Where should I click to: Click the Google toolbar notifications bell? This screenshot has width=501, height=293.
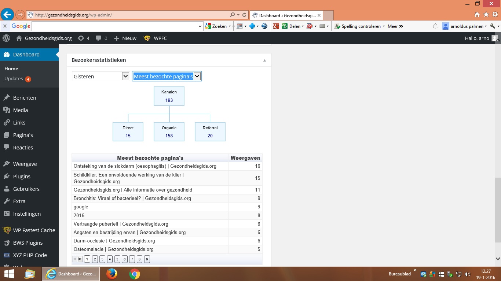tap(435, 26)
